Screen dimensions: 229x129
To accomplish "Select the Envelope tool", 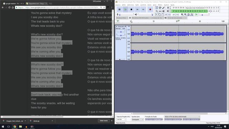I will [x=160, y=8].
